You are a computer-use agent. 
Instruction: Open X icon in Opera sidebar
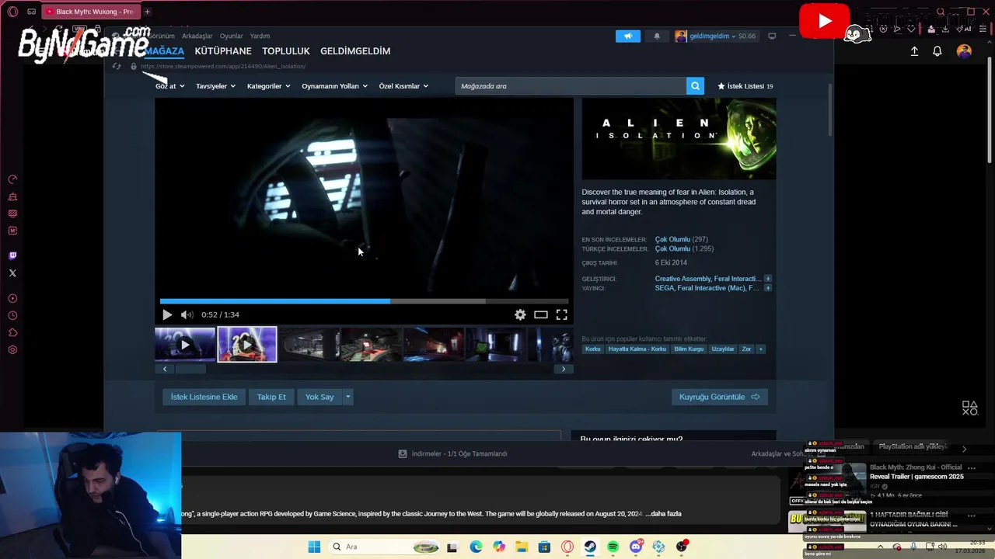point(12,273)
